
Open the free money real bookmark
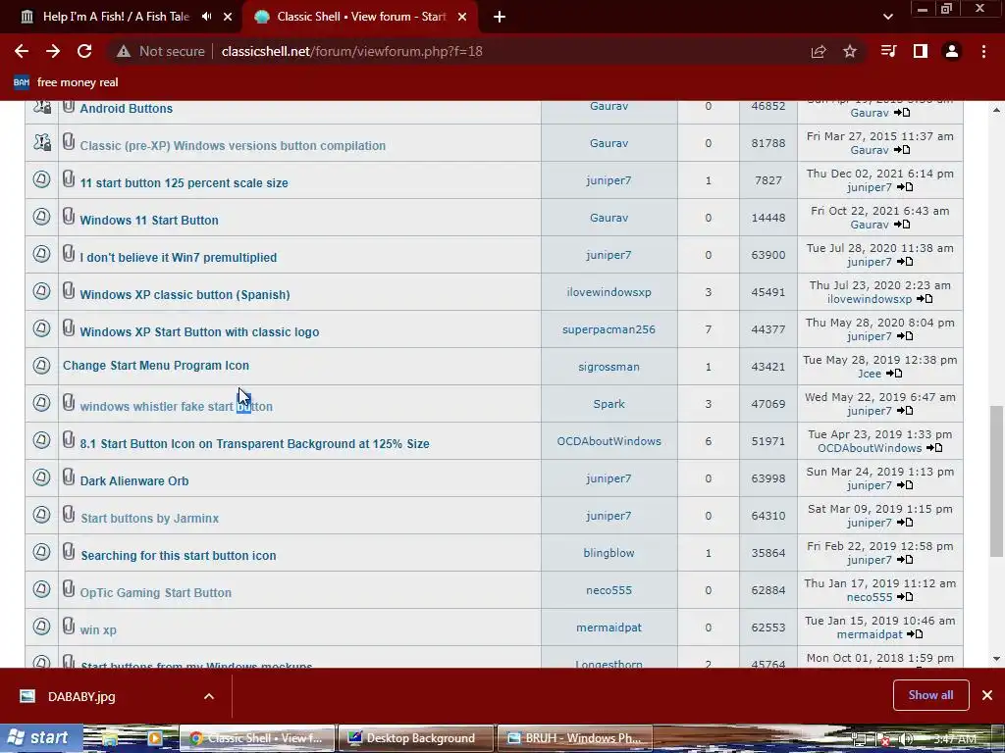pyautogui.click(x=66, y=82)
